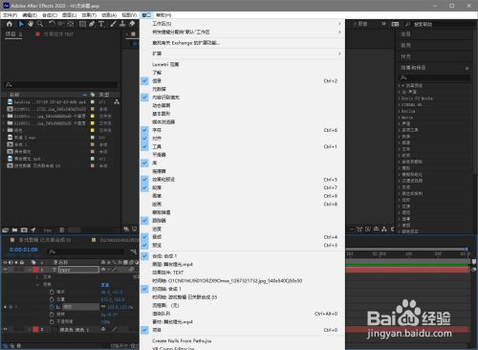
Task: Open 将快捷键分配给默认工作区 submenu
Action: tap(242, 32)
